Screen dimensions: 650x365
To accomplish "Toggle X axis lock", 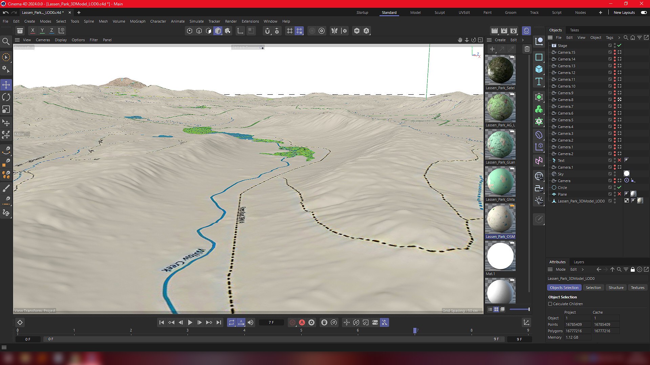I will point(32,31).
